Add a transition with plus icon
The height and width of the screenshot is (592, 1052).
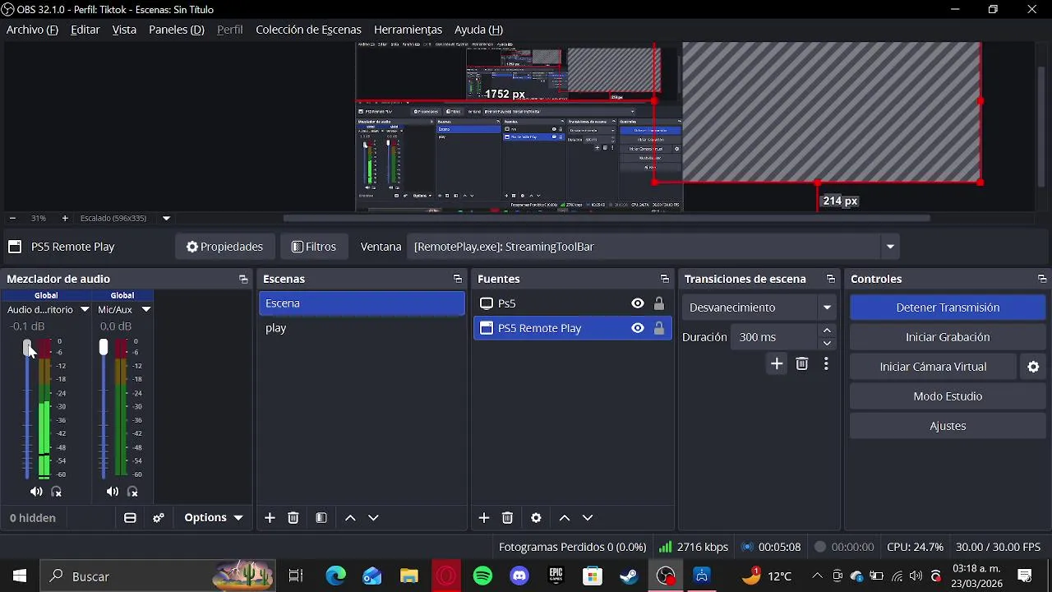[x=777, y=363]
